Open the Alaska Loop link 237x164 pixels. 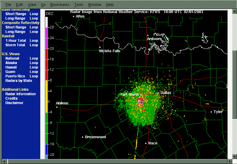click(34, 63)
